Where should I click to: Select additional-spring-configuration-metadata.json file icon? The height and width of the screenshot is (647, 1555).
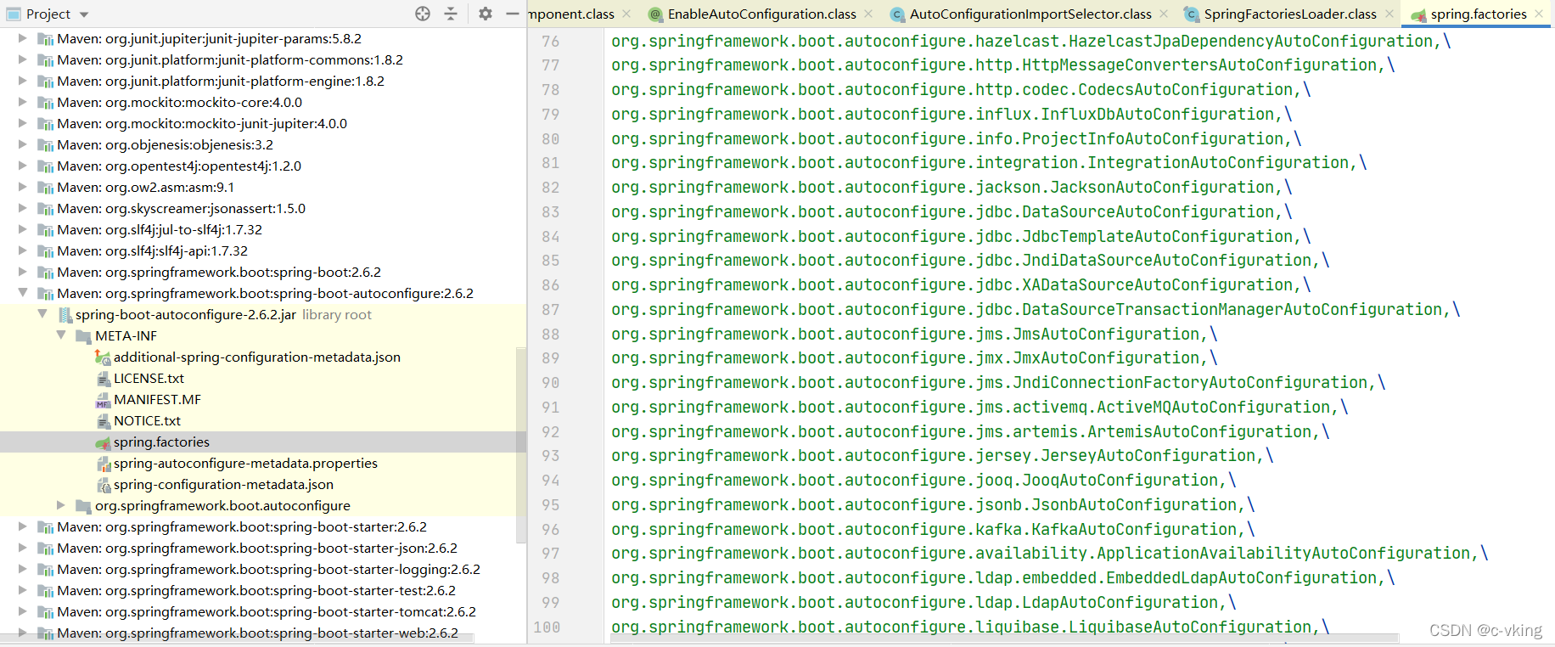(103, 357)
